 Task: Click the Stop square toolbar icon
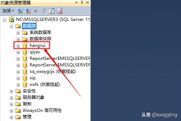[x=36, y=11]
